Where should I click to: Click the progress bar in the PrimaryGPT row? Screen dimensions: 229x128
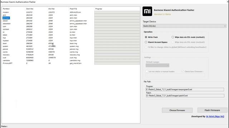[117, 63]
